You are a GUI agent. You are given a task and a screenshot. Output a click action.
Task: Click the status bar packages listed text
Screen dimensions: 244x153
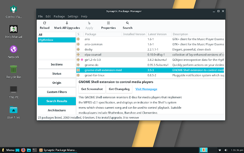click(x=88, y=117)
